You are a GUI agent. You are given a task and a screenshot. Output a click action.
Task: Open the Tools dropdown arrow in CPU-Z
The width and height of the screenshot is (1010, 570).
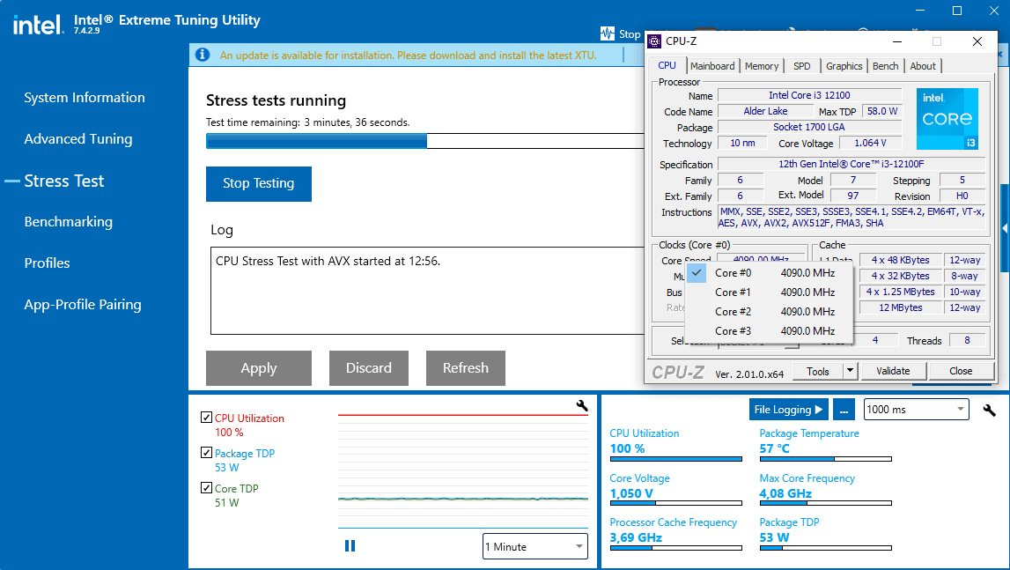[x=851, y=372]
